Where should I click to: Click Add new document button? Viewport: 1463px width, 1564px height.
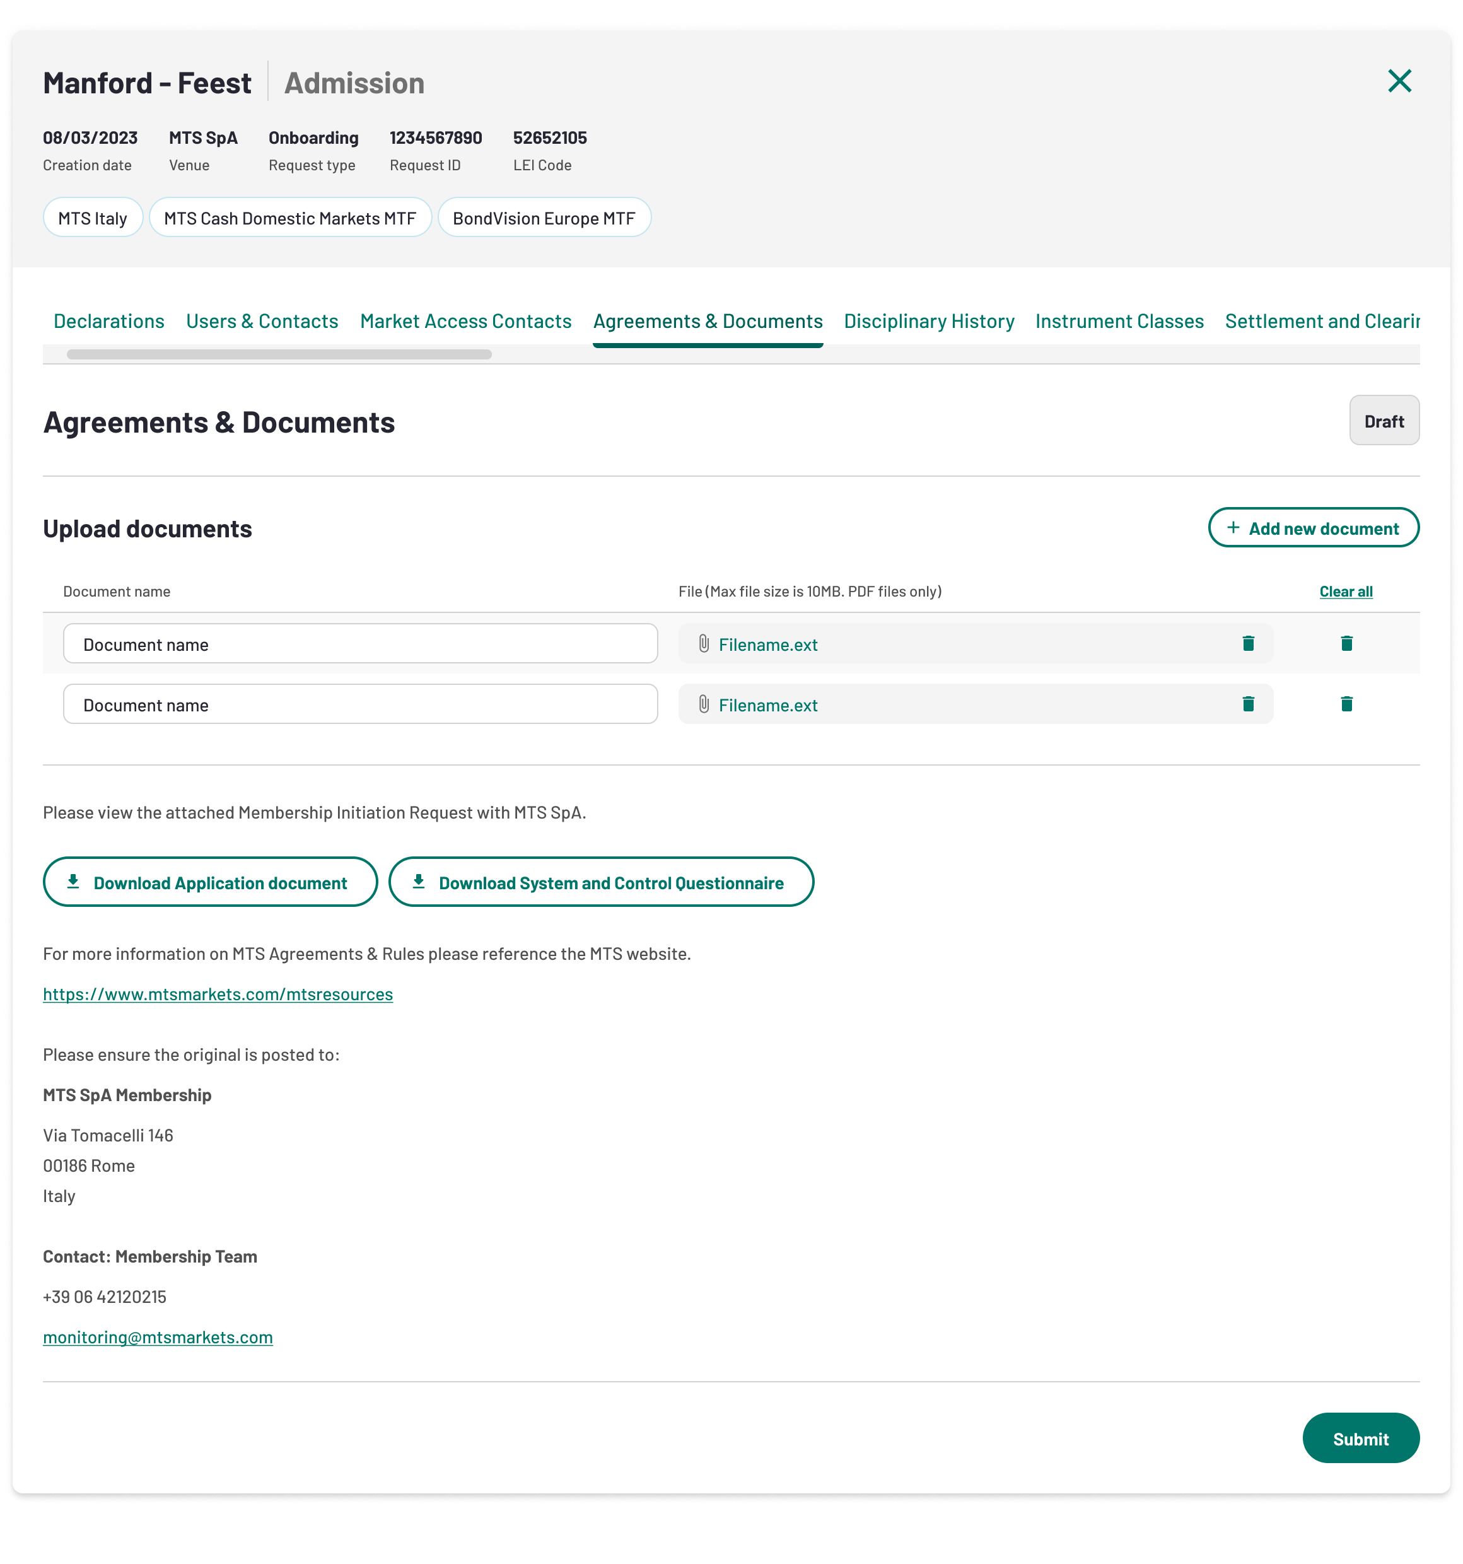[1314, 528]
